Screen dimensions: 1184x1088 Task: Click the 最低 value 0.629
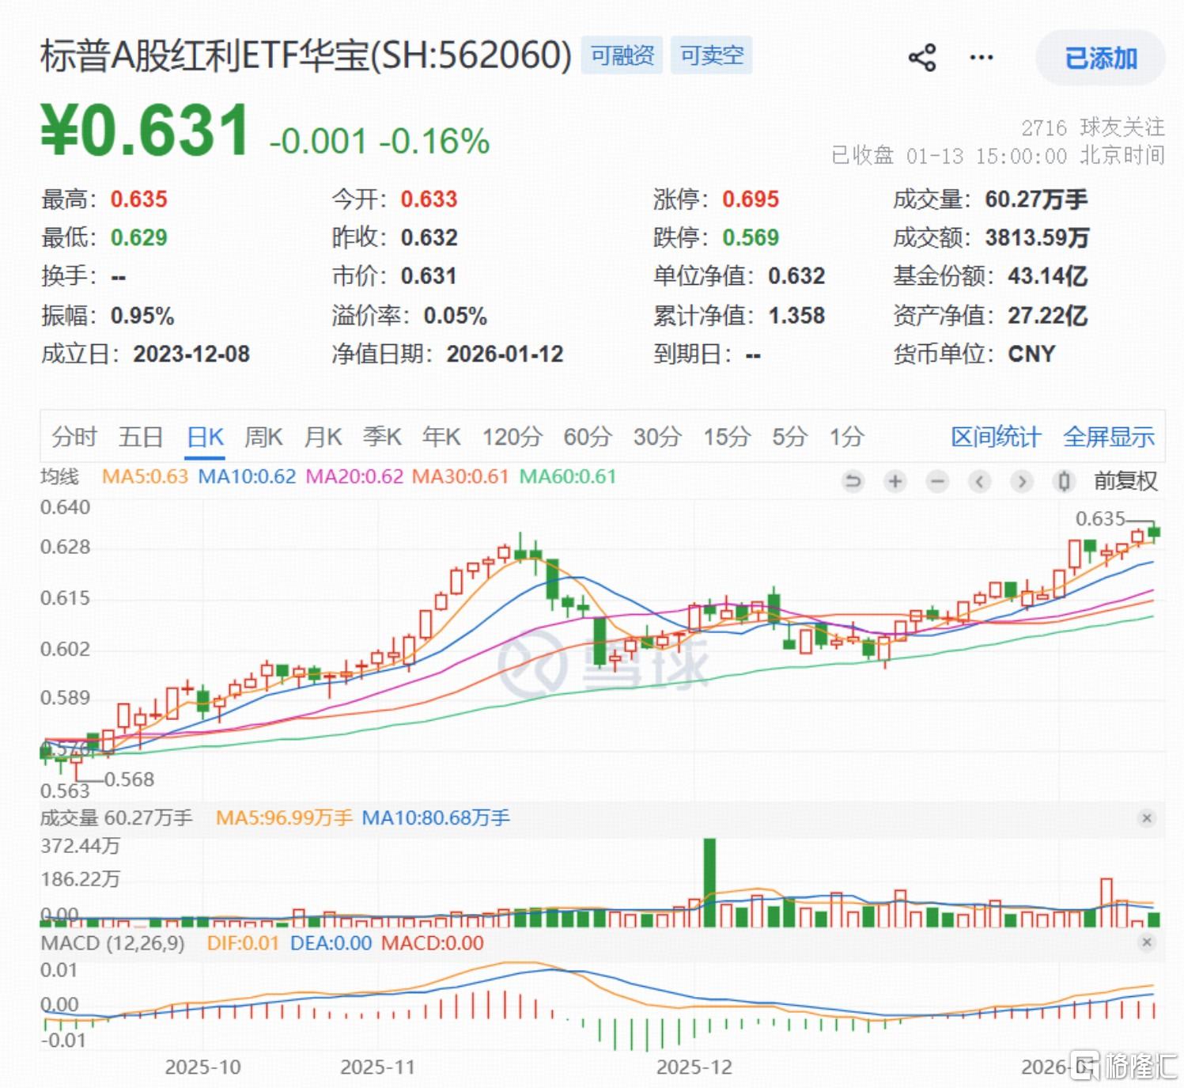[139, 237]
